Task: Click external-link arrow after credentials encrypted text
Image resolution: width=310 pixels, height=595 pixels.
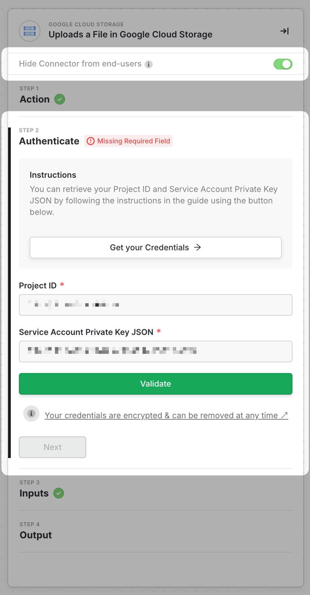Action: 284,416
